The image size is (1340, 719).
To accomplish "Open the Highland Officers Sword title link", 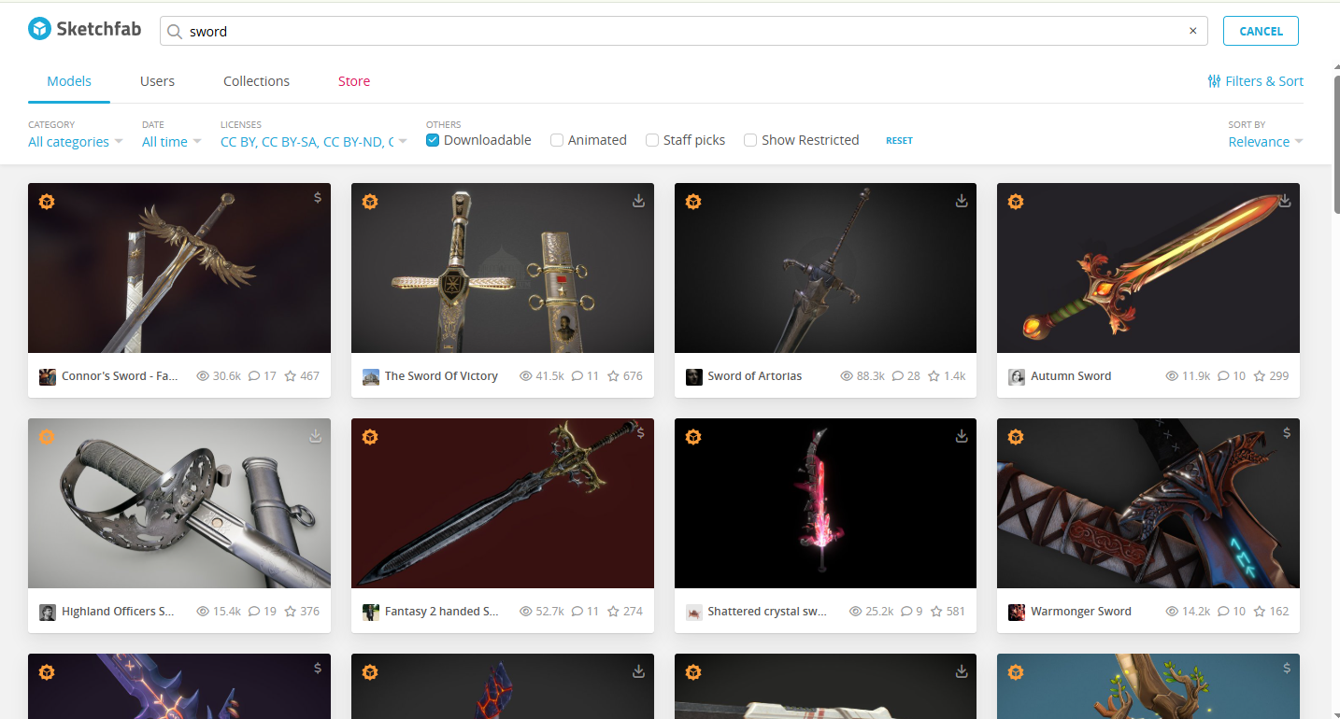I will [118, 612].
